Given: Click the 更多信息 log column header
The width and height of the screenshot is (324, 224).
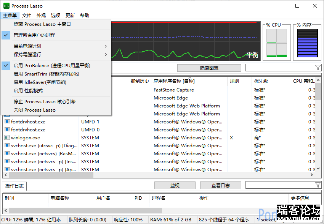Looking at the screenshot, I should pos(305,198).
